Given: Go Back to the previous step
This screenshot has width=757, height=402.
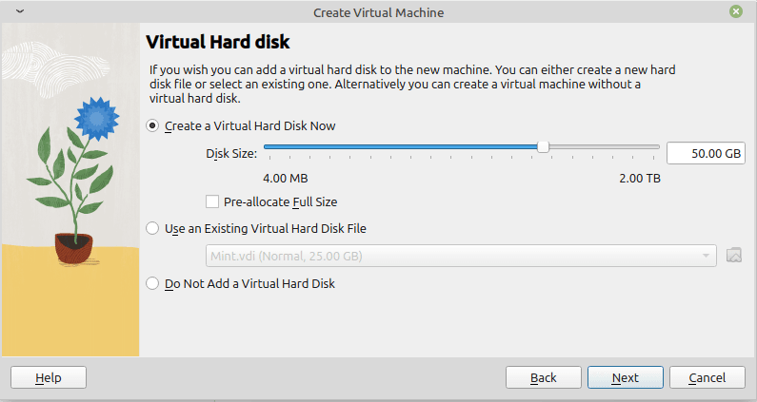Looking at the screenshot, I should [x=543, y=377].
